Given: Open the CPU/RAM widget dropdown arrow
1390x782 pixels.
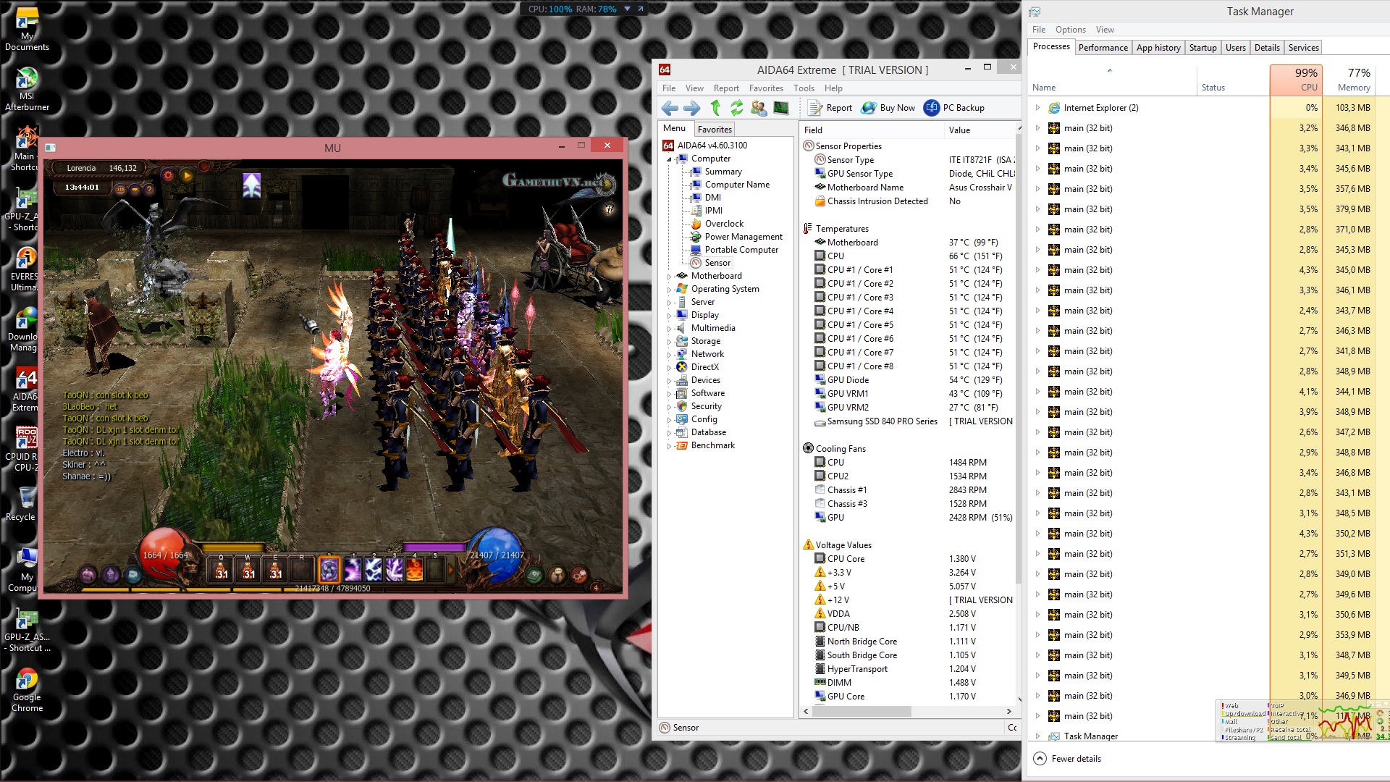Looking at the screenshot, I should (x=627, y=9).
